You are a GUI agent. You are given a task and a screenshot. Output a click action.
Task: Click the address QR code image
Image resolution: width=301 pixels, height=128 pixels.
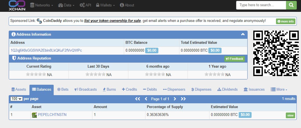tap(276, 53)
